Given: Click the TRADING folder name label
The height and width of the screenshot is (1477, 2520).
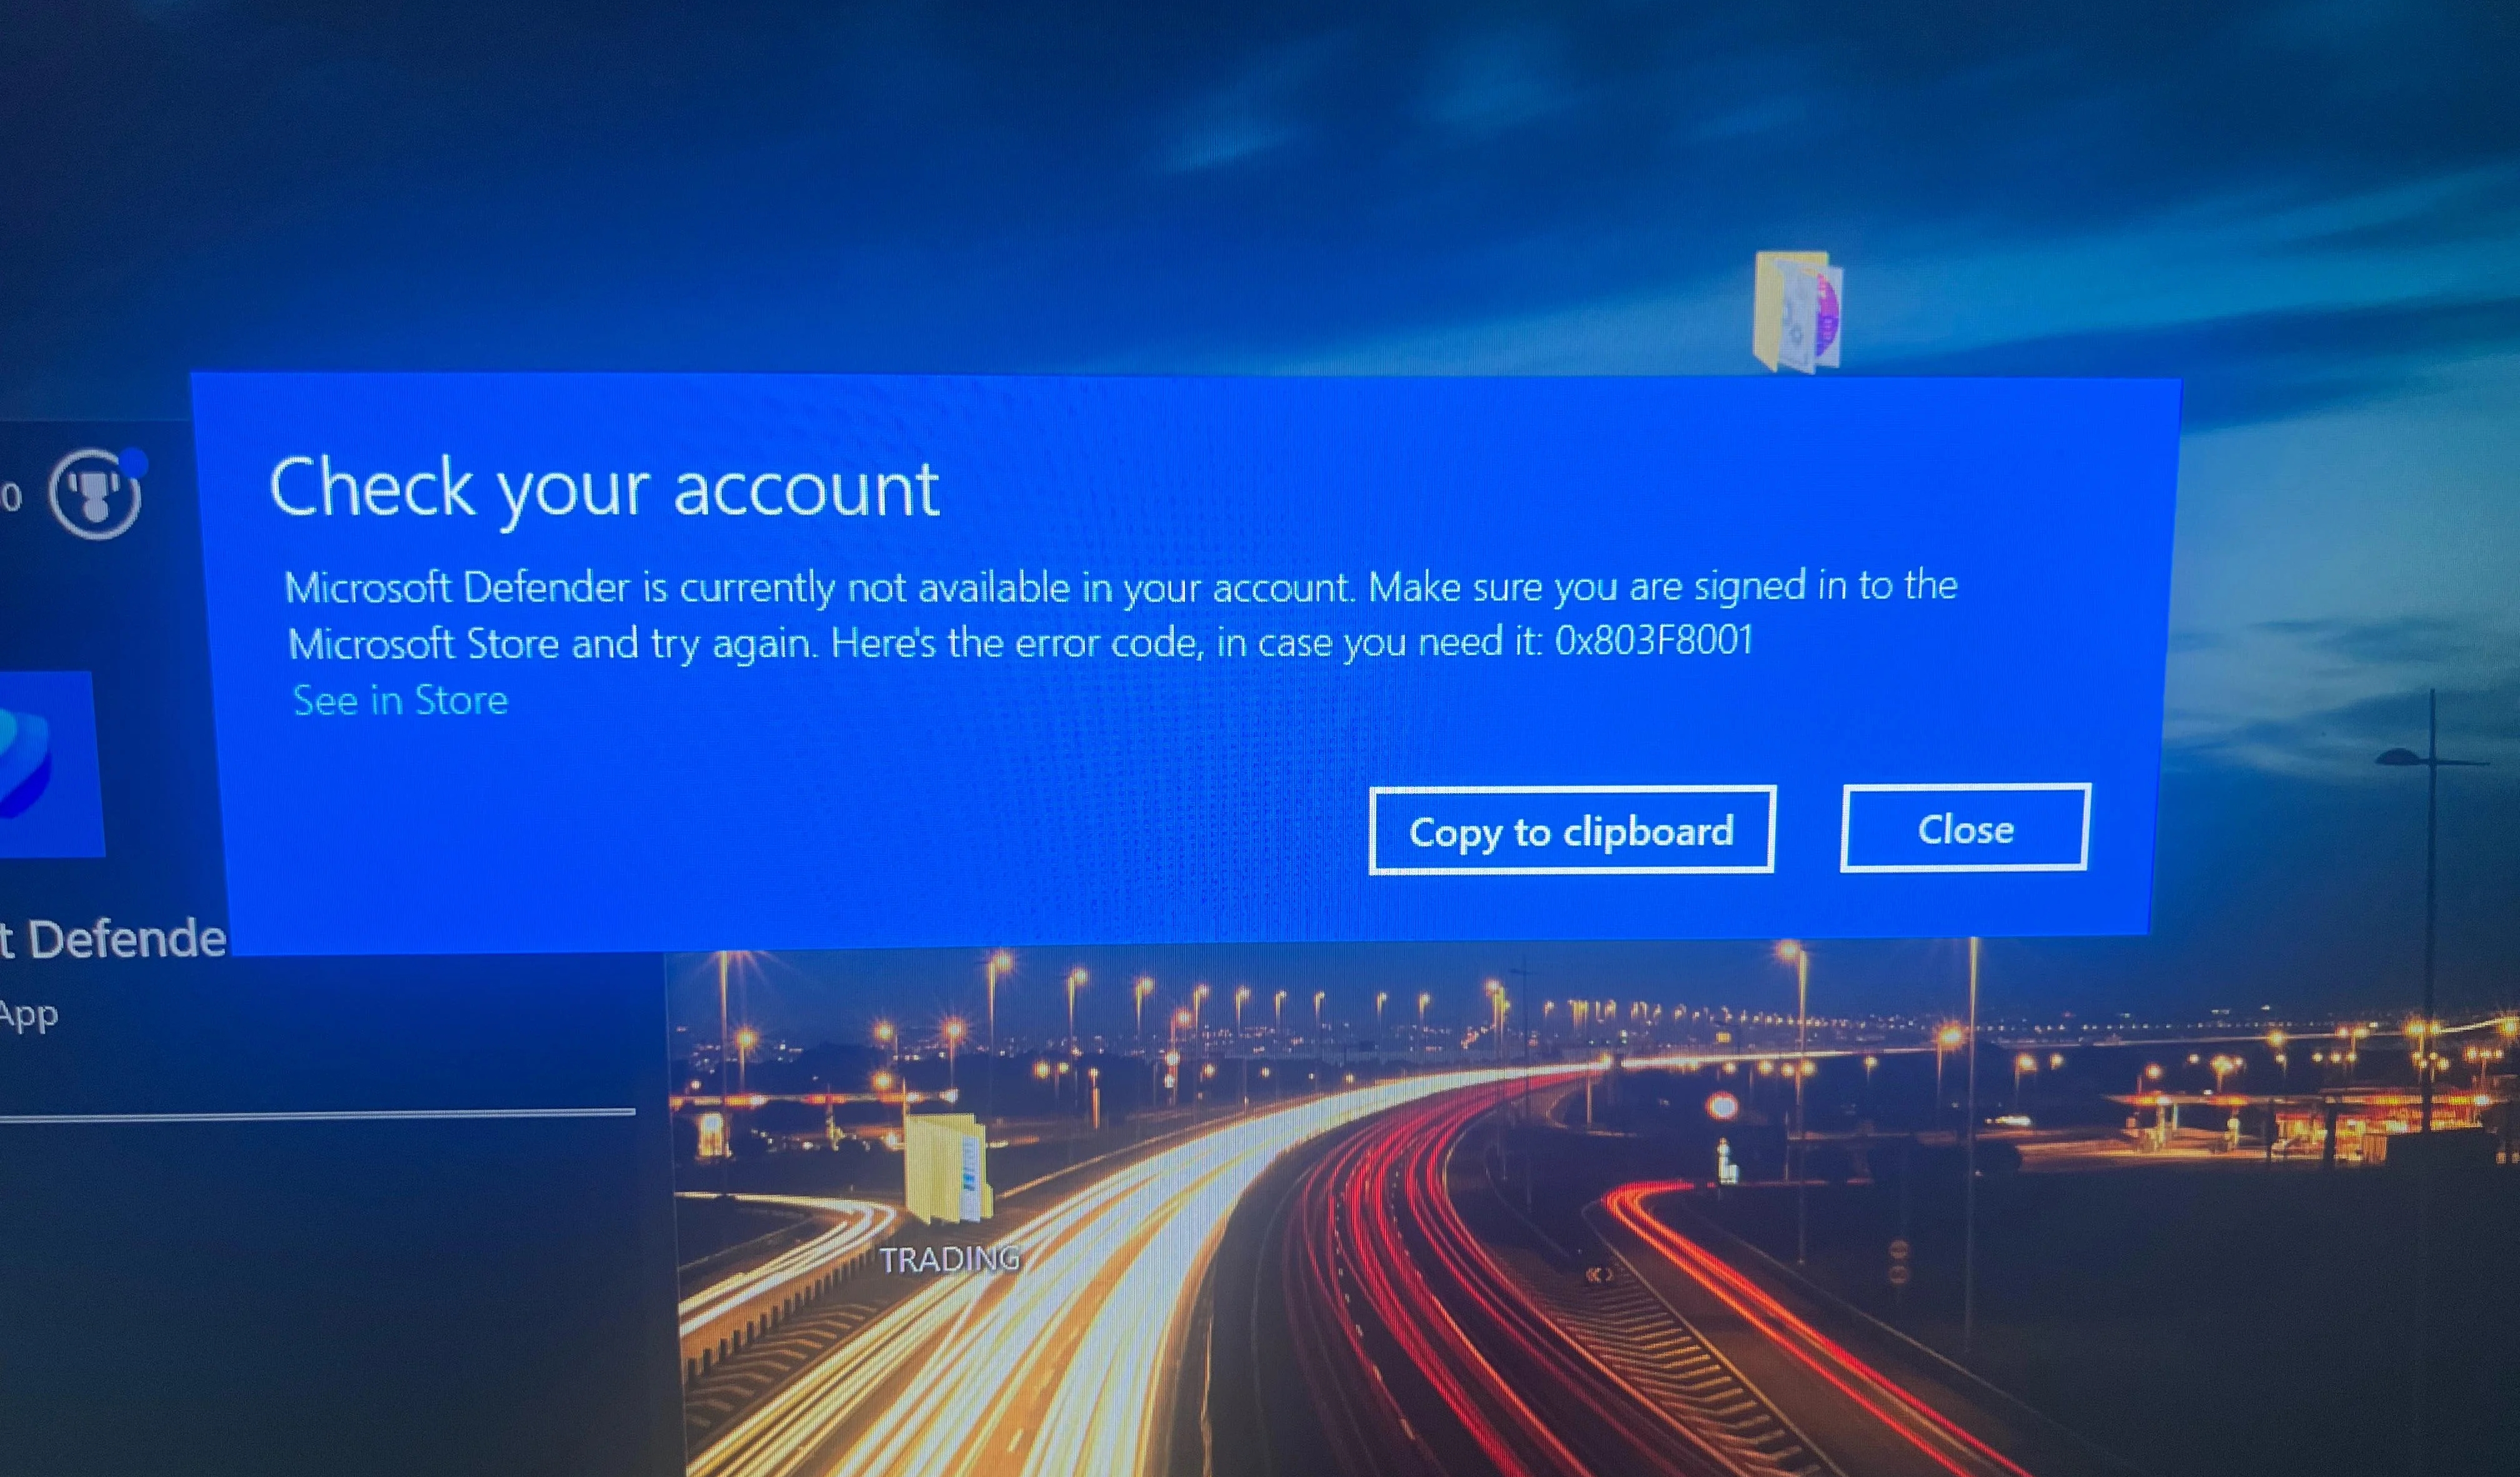Looking at the screenshot, I should click(950, 1255).
